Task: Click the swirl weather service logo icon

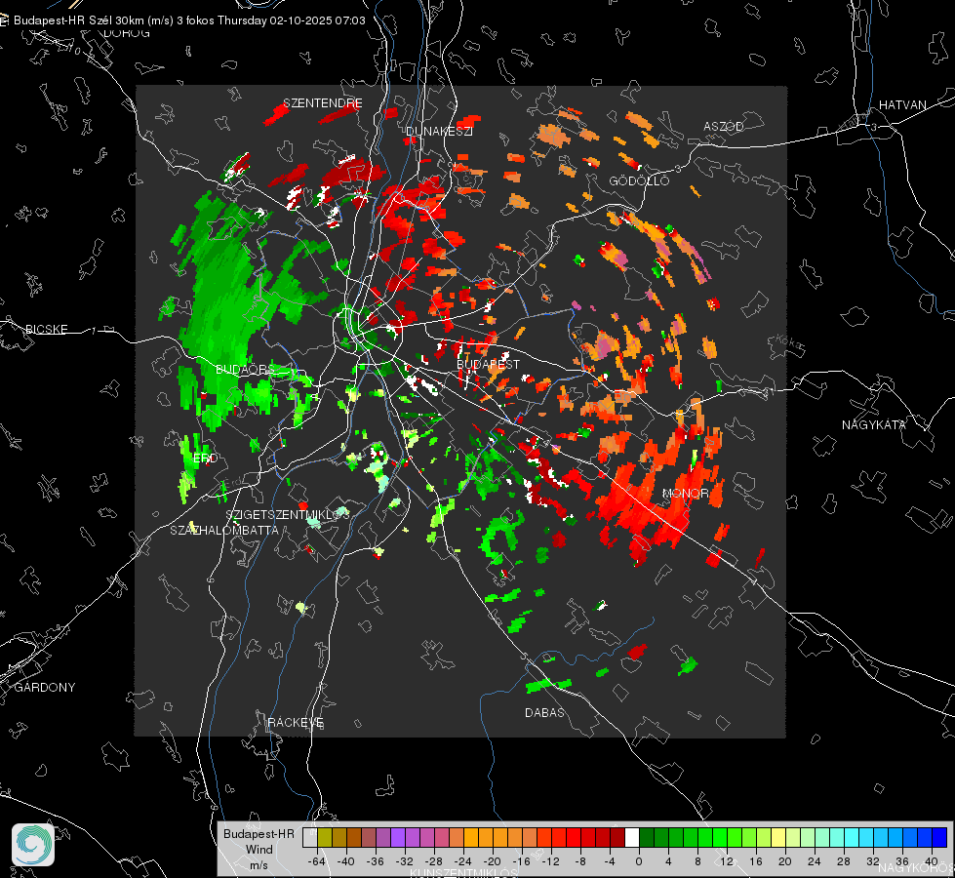Action: [x=33, y=845]
